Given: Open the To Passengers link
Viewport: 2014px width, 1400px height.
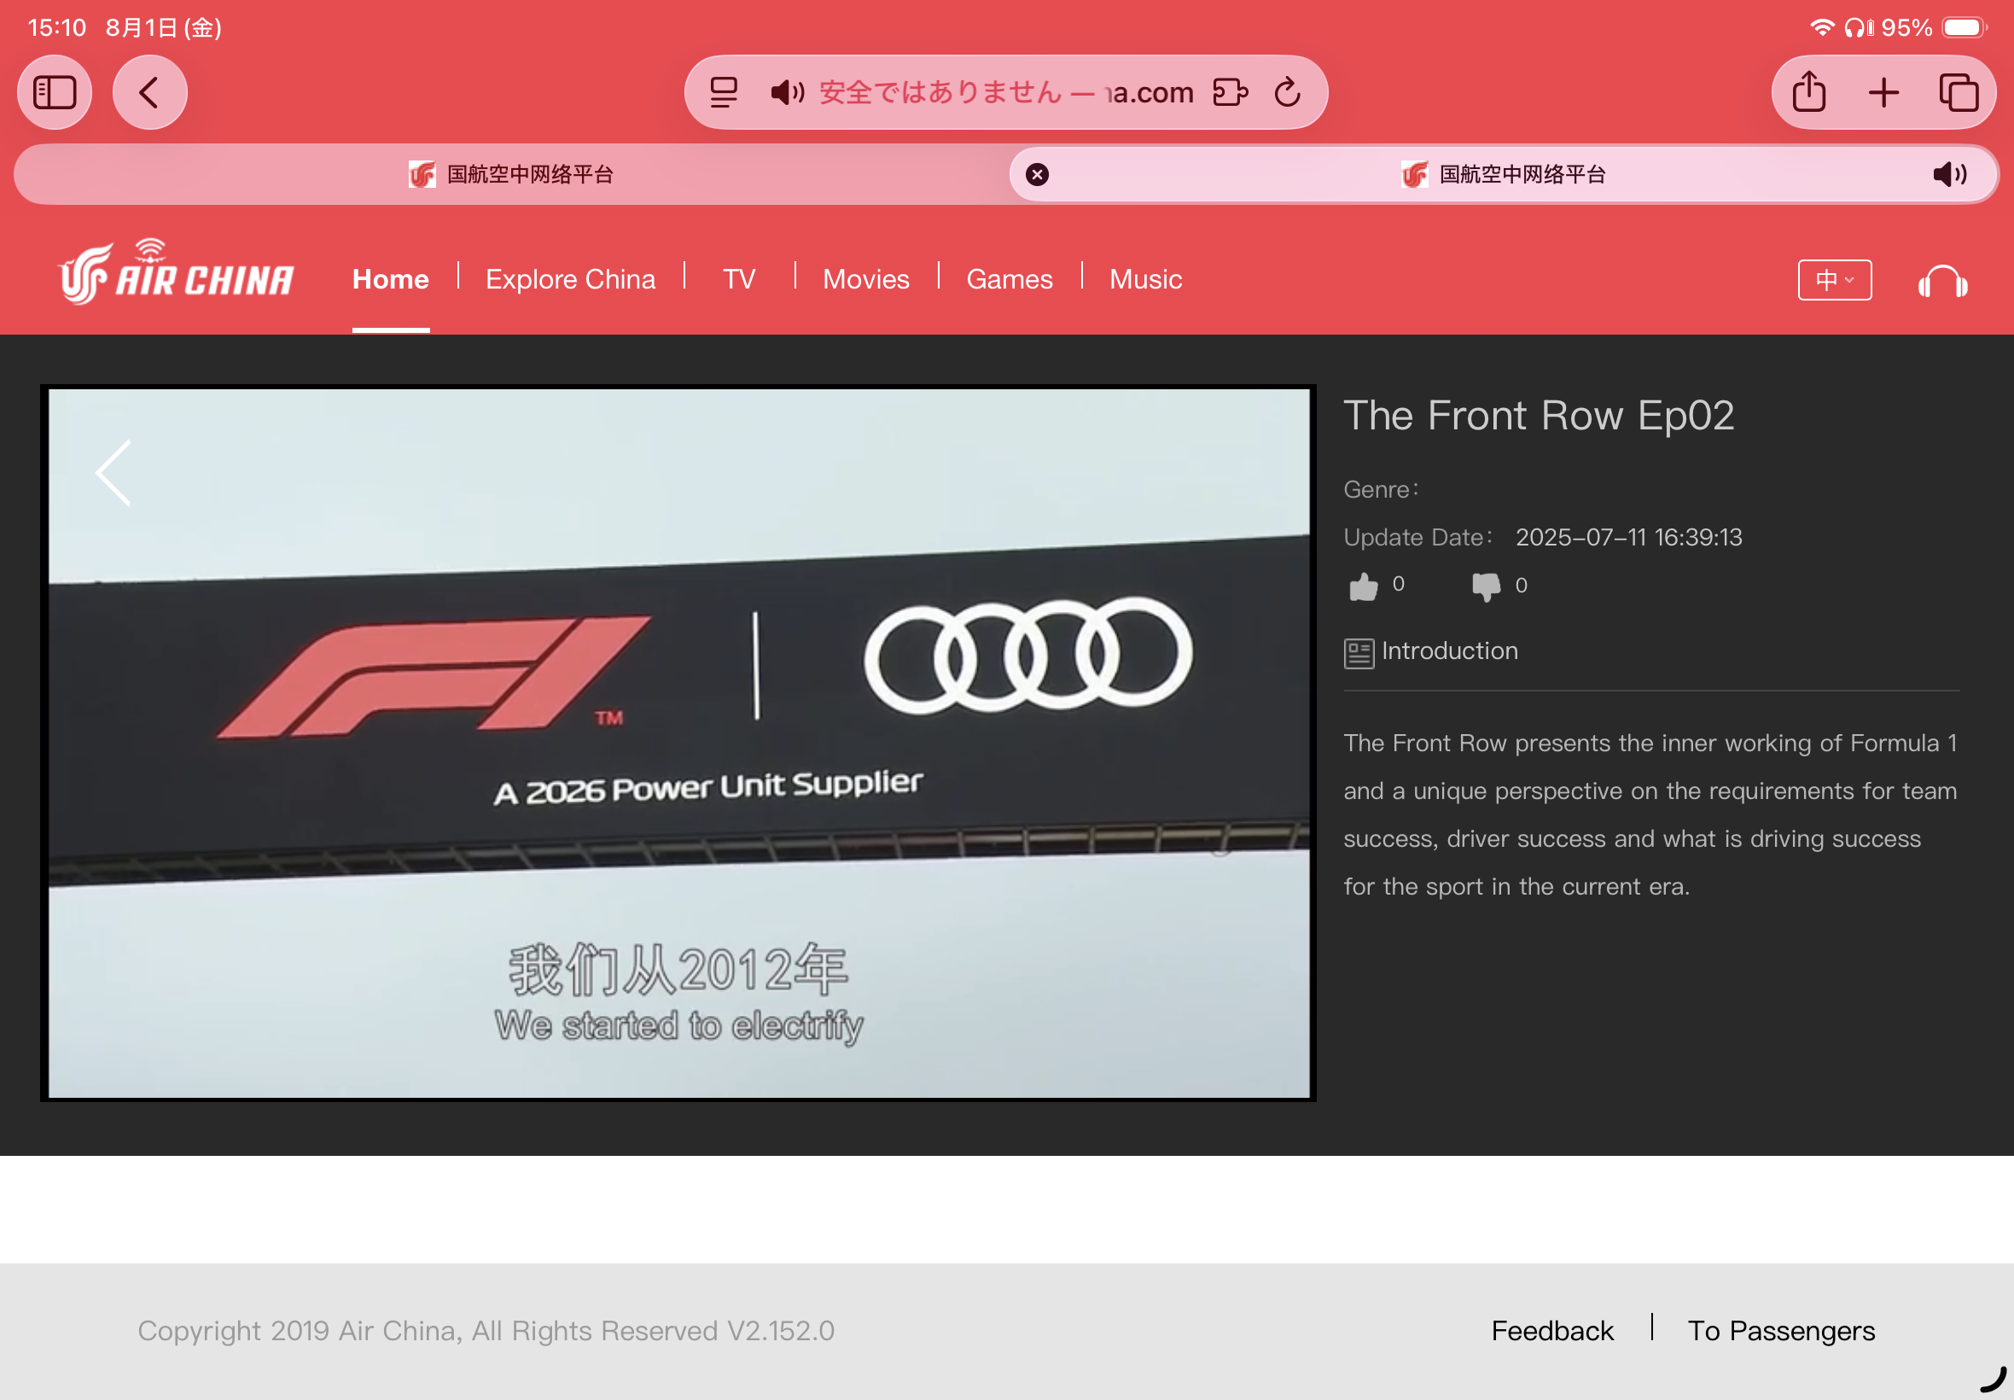Looking at the screenshot, I should point(1781,1331).
